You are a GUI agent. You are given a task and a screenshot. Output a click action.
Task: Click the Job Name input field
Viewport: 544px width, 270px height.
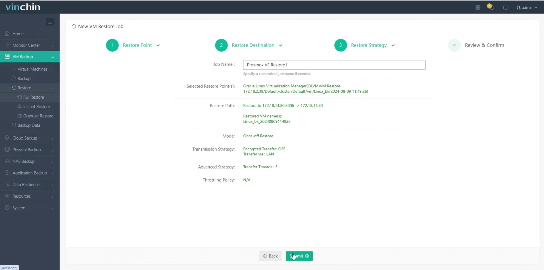334,65
